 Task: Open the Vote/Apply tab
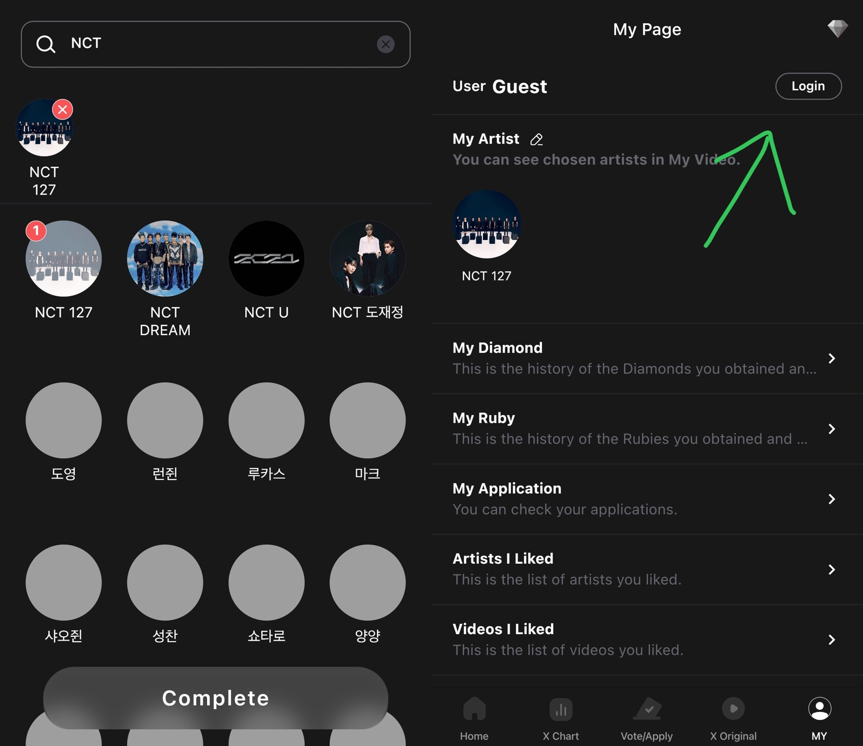click(647, 719)
